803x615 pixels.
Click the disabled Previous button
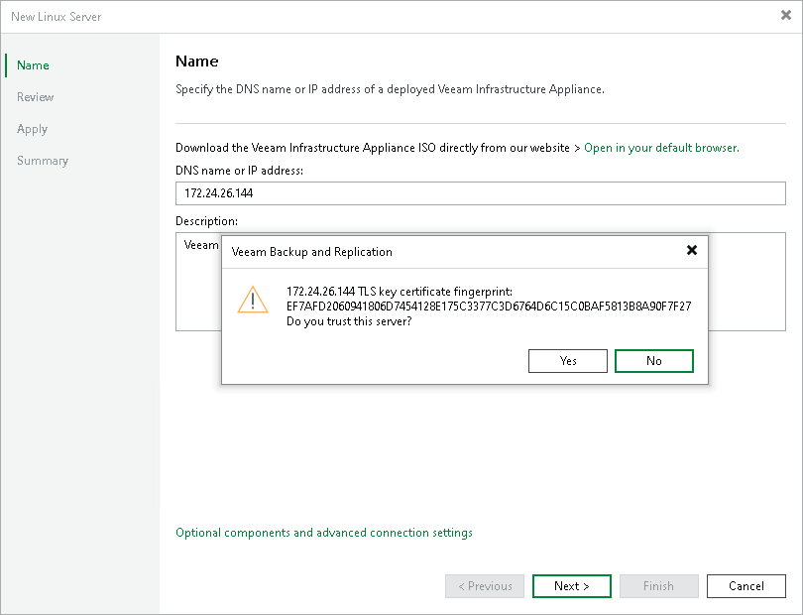tap(484, 585)
